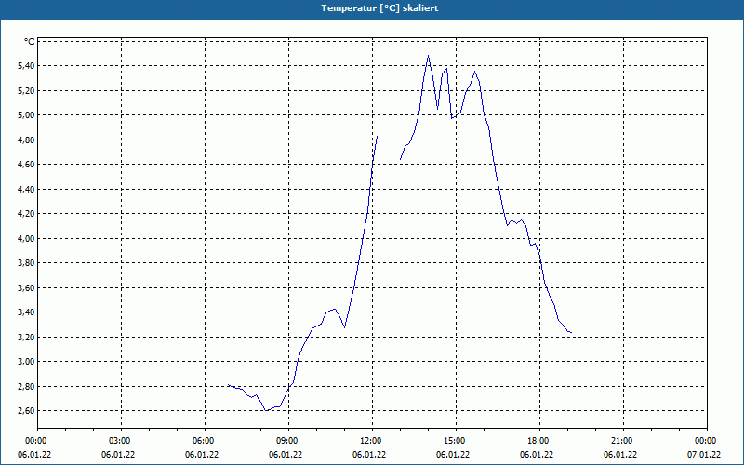The height and width of the screenshot is (465, 744).
Task: Click the 09:00 time label
Action: click(x=289, y=441)
